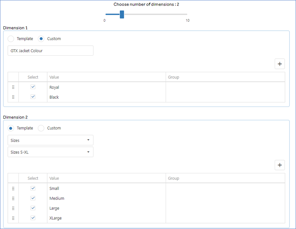Select Template radio in Dimension 1

click(11, 39)
